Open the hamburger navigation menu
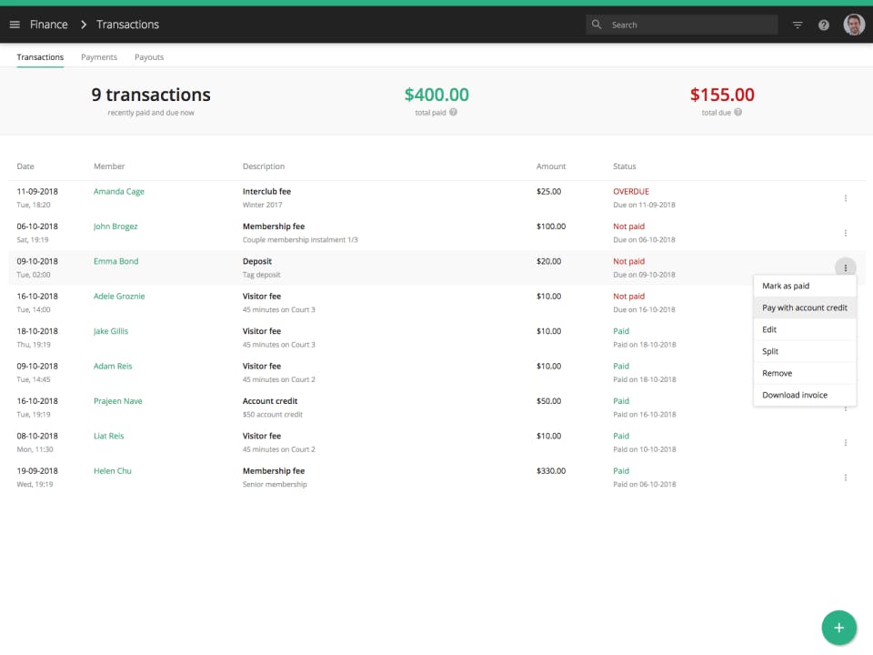 15,25
